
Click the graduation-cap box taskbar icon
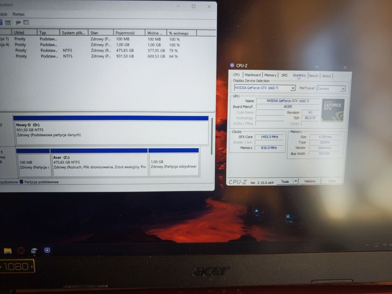coord(34,250)
